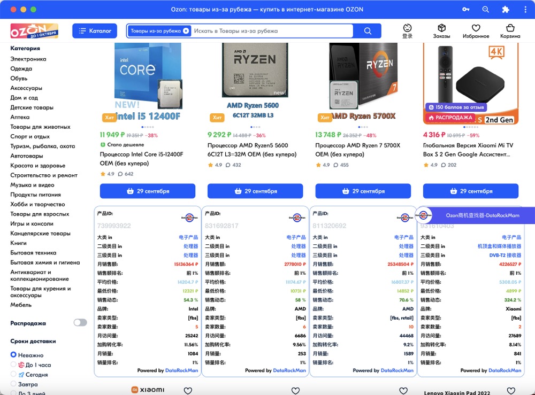
Task: Open the Корзина shopping cart icon
Action: pyautogui.click(x=510, y=28)
